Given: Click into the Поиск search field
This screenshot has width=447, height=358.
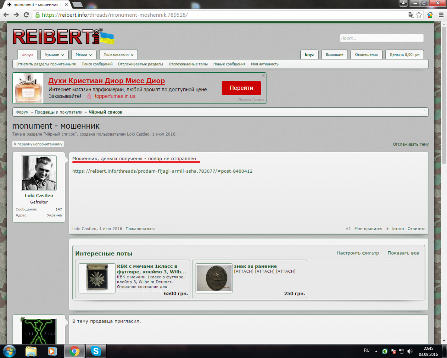Looking at the screenshot, I should point(381,38).
